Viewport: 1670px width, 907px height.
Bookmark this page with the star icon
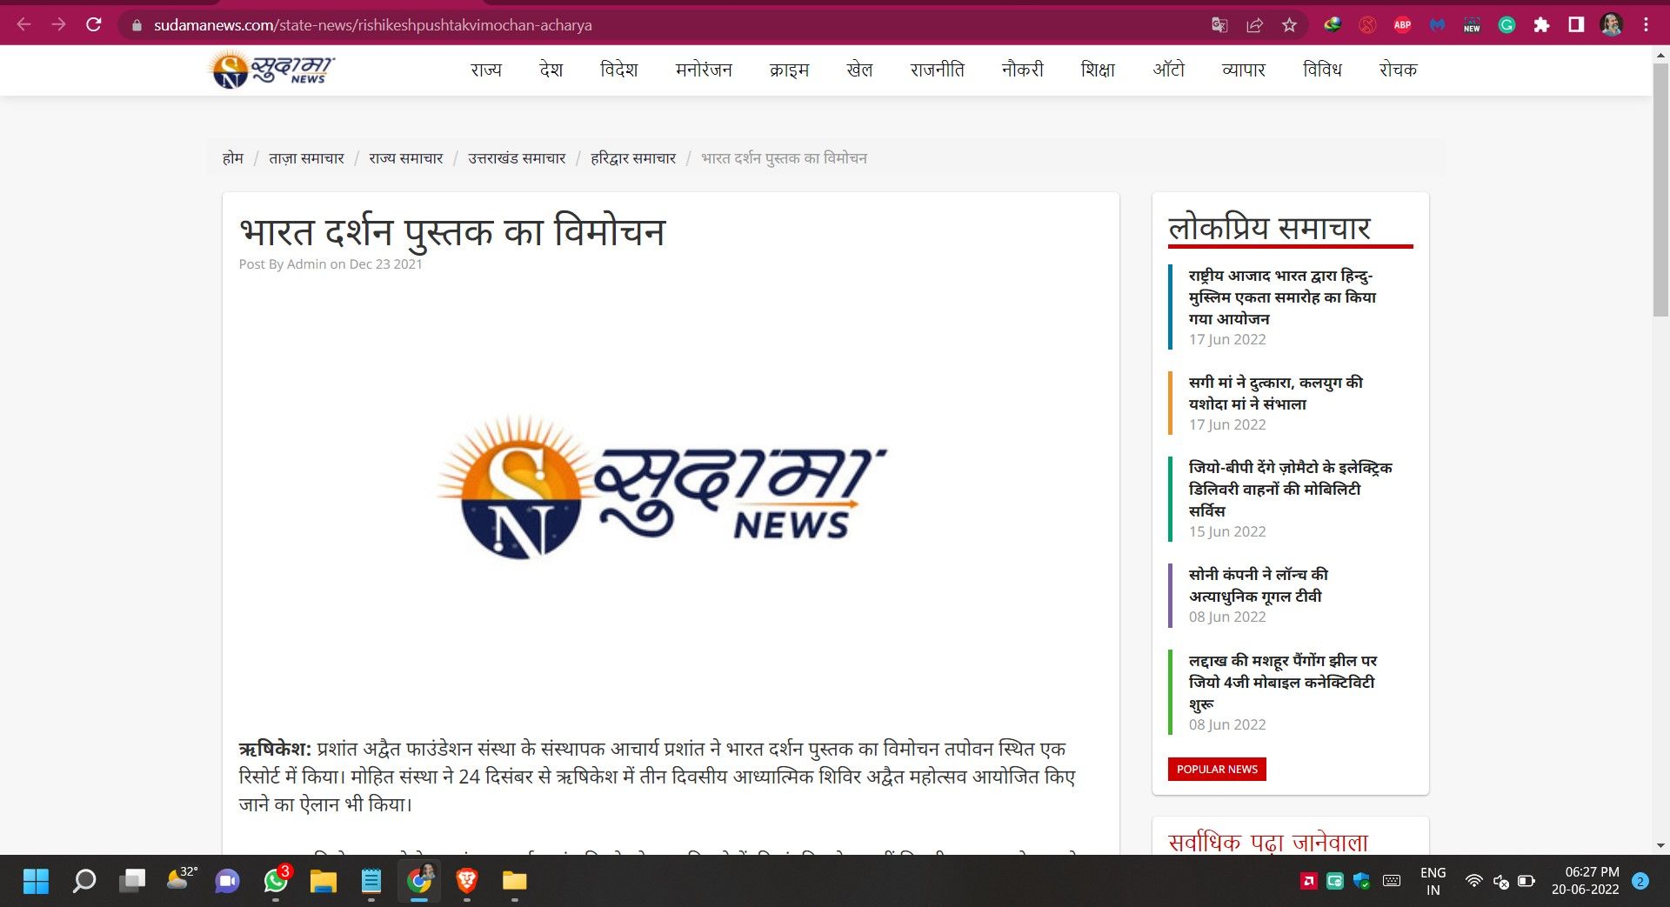[1289, 25]
